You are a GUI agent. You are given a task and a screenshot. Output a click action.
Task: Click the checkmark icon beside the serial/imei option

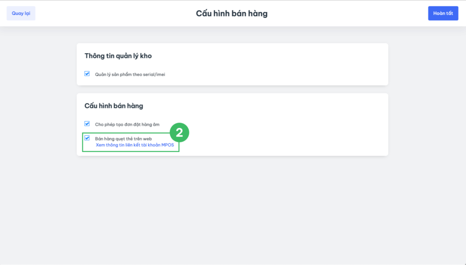pos(87,74)
